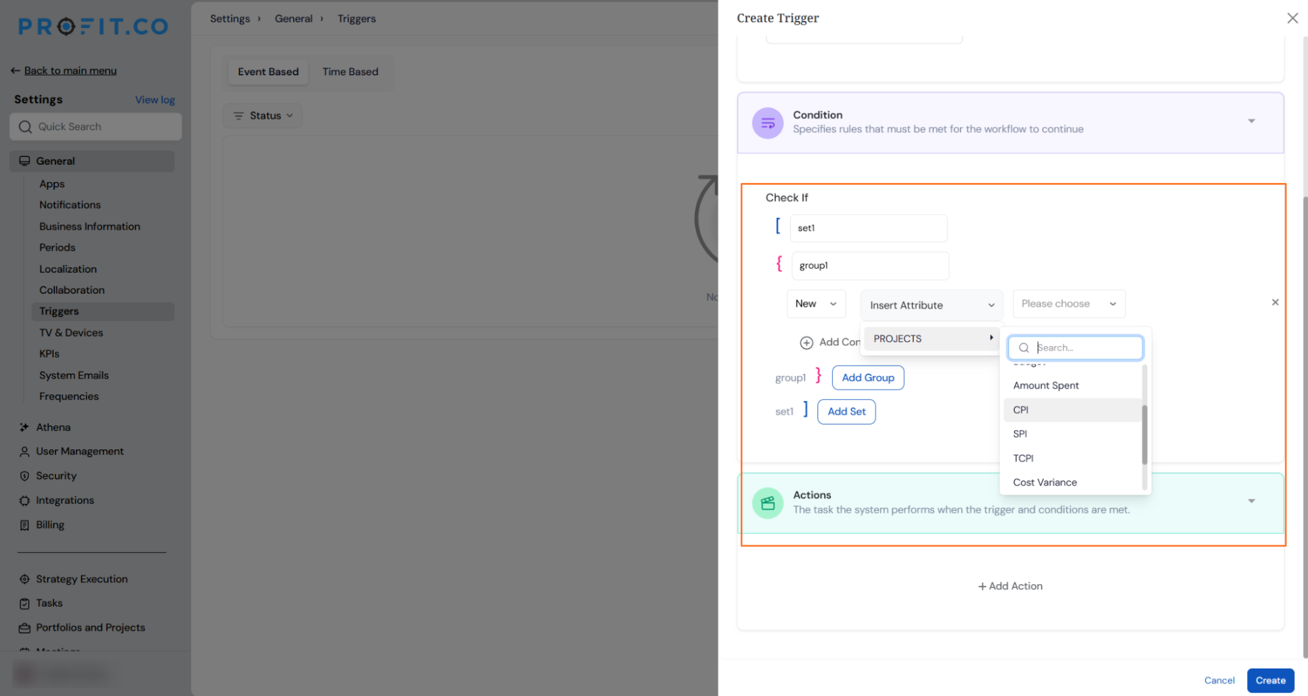Click the Security shield icon
Viewport: 1308px width, 696px height.
[24, 476]
